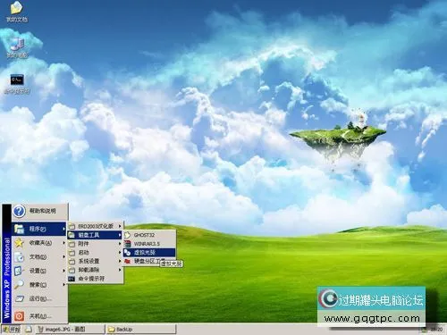Click the system tray clock

click(436, 330)
